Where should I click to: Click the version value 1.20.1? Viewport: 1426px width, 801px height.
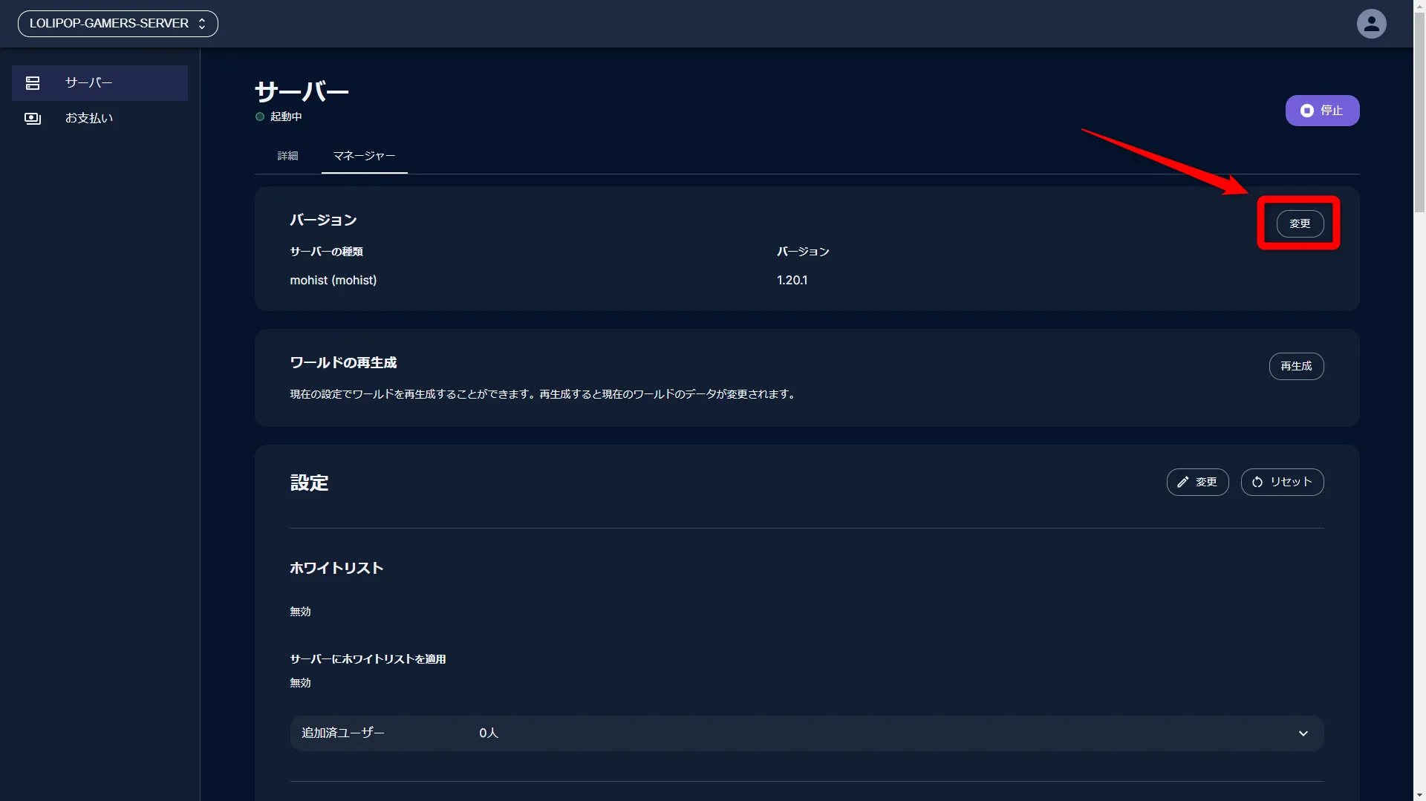(792, 280)
